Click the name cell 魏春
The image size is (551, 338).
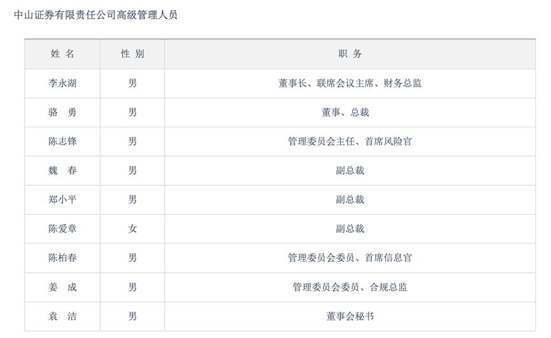pyautogui.click(x=62, y=171)
